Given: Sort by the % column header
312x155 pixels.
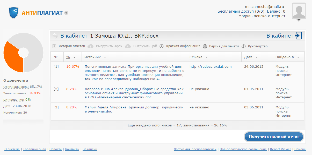Looking at the screenshot, I should 68,57.
